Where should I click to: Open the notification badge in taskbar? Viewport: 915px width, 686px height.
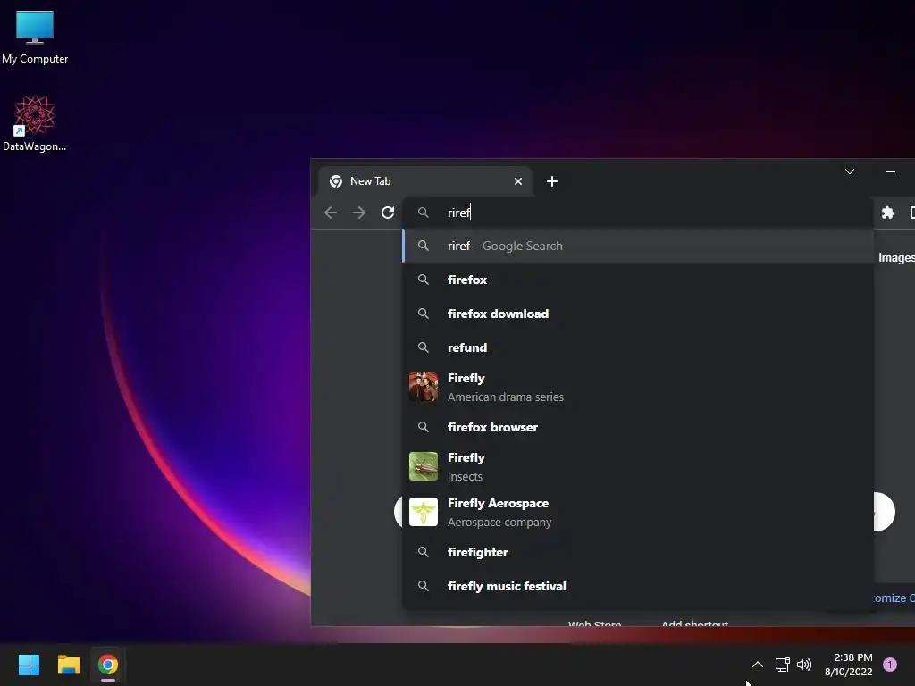pos(890,665)
